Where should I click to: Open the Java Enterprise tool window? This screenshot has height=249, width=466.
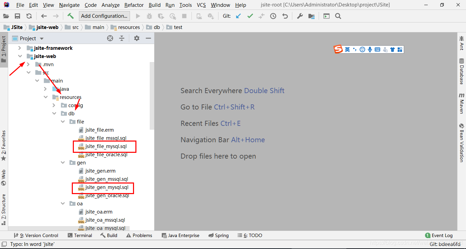tap(180, 235)
